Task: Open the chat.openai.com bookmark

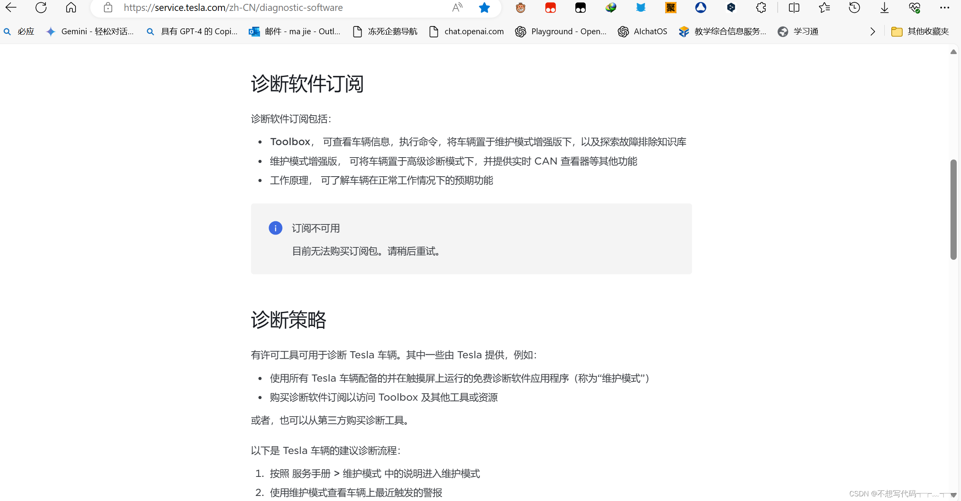Action: [x=466, y=32]
